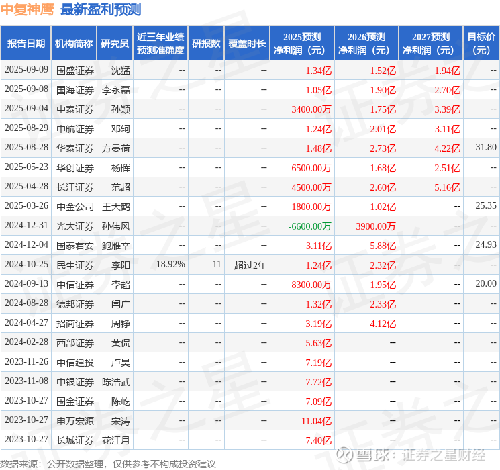
Task: Click the 3400.00万 profit value
Action: pos(311,109)
